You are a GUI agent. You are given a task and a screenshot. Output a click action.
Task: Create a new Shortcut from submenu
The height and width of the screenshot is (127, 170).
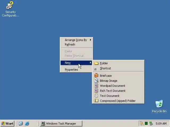pos(118,68)
